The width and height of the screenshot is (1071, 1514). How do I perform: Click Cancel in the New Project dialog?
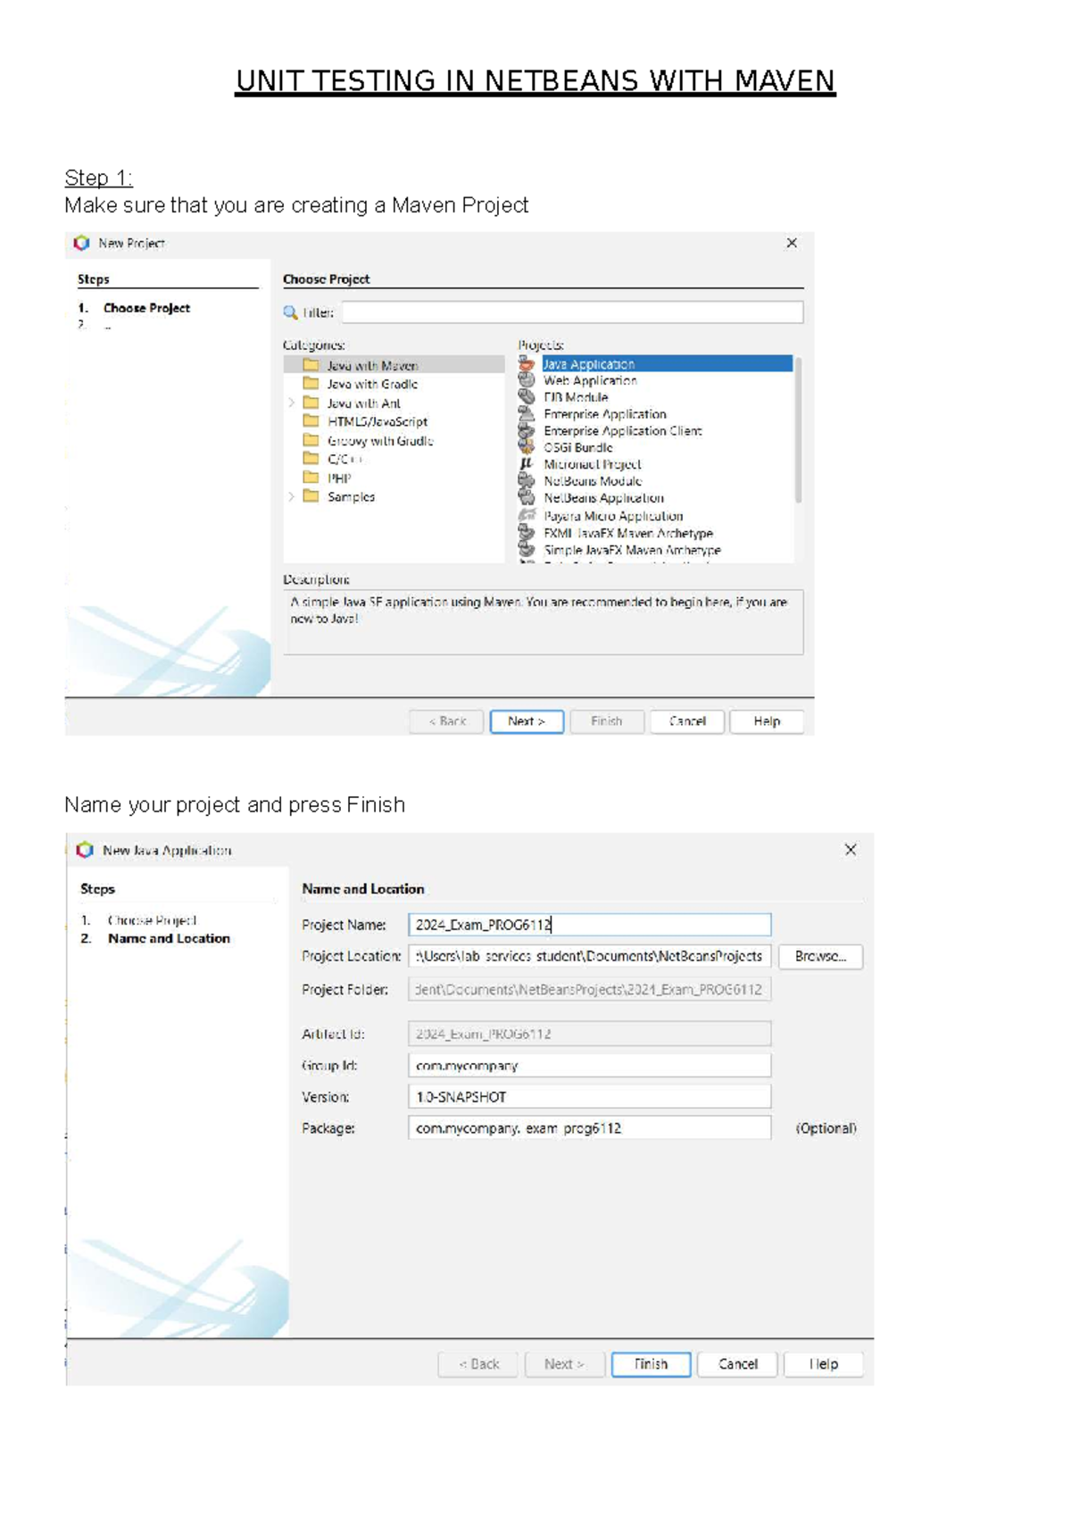coord(686,721)
